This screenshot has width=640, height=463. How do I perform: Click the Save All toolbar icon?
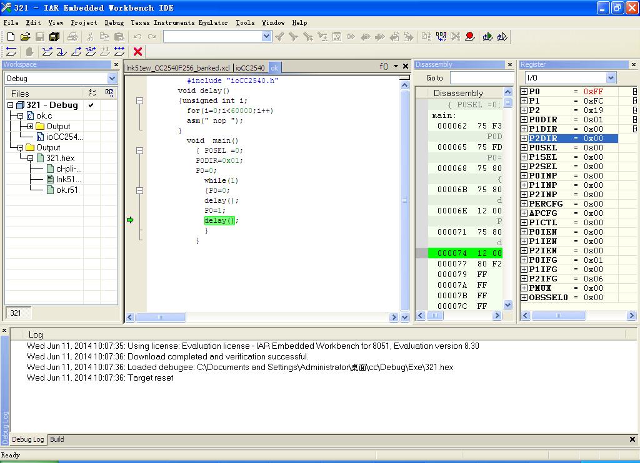[x=54, y=37]
